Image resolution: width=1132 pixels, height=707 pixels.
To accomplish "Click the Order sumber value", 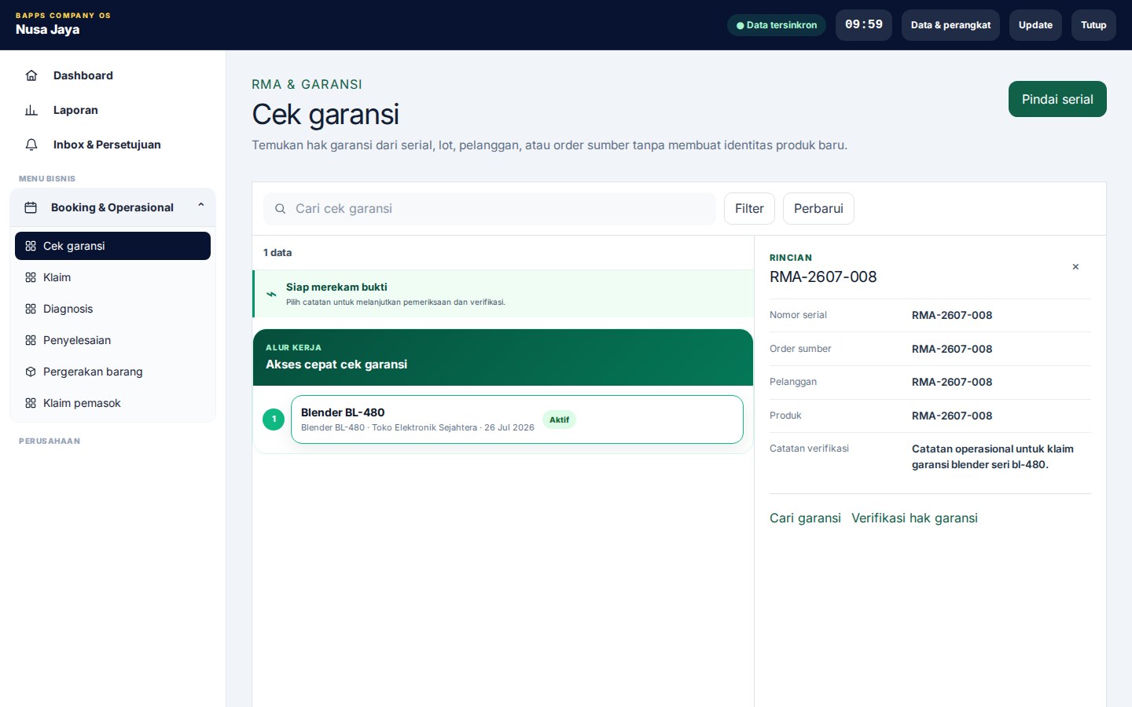I will [952, 349].
